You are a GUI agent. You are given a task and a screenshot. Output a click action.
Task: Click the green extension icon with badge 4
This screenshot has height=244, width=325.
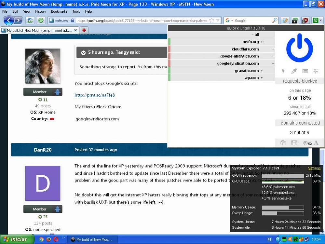pos(295,20)
